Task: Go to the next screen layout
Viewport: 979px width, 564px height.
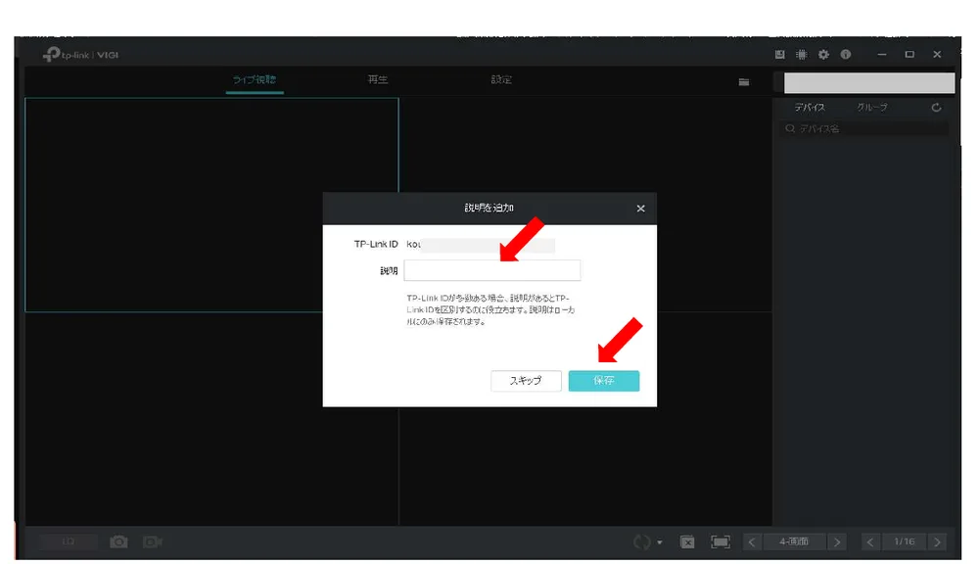Action: click(x=837, y=541)
